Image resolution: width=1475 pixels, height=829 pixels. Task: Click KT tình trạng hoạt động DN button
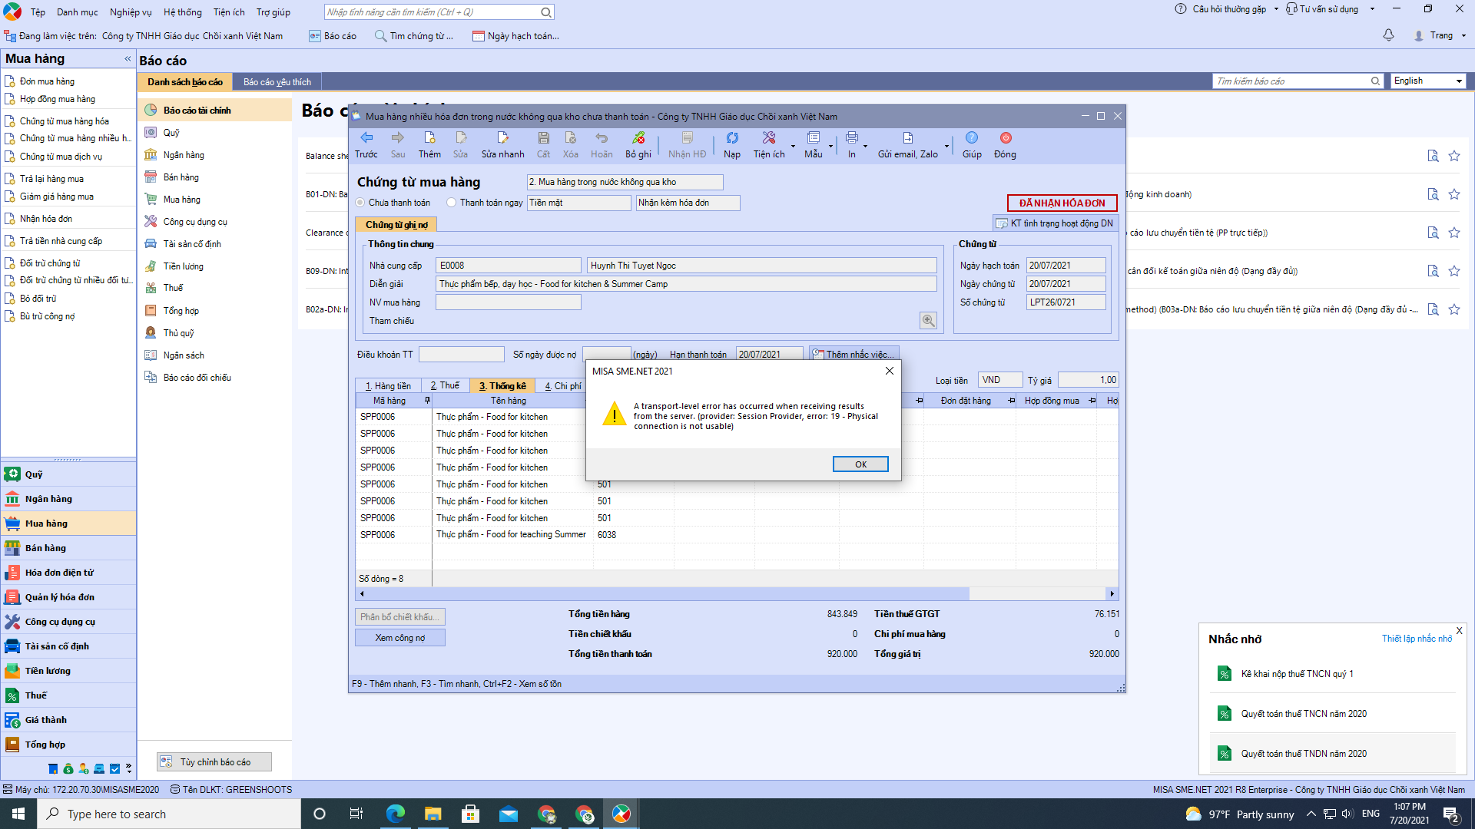(x=1055, y=223)
